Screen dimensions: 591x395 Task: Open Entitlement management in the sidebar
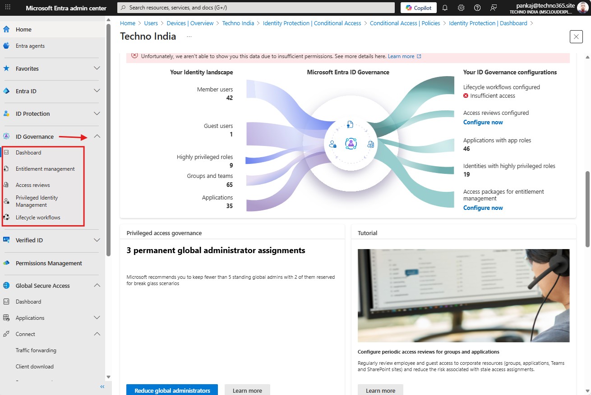45,169
